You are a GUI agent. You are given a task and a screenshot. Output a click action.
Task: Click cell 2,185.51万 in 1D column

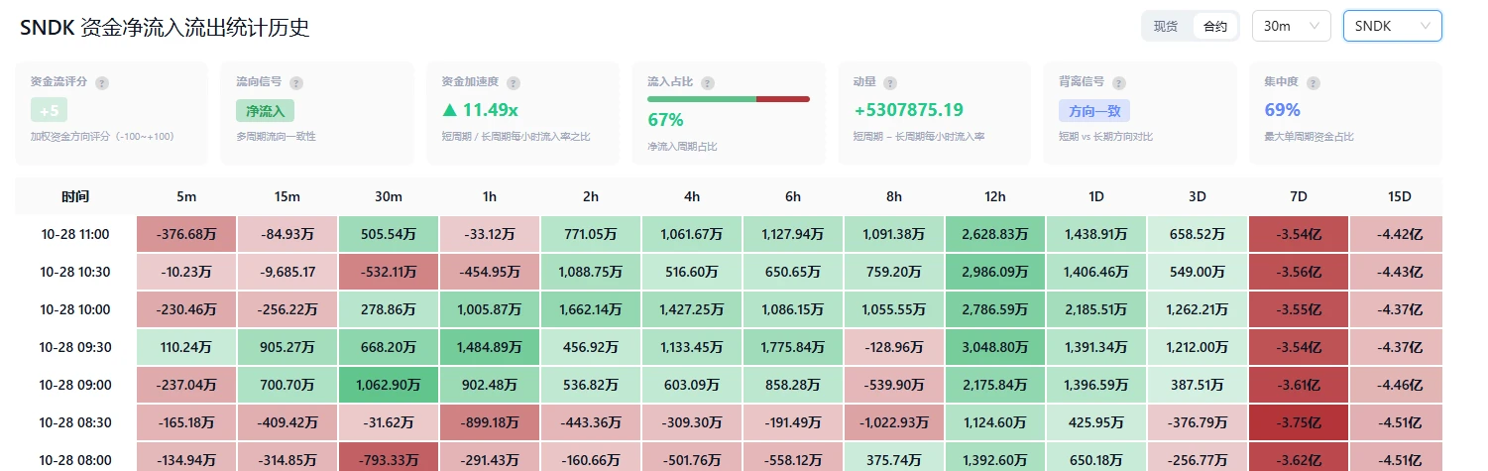(1096, 309)
